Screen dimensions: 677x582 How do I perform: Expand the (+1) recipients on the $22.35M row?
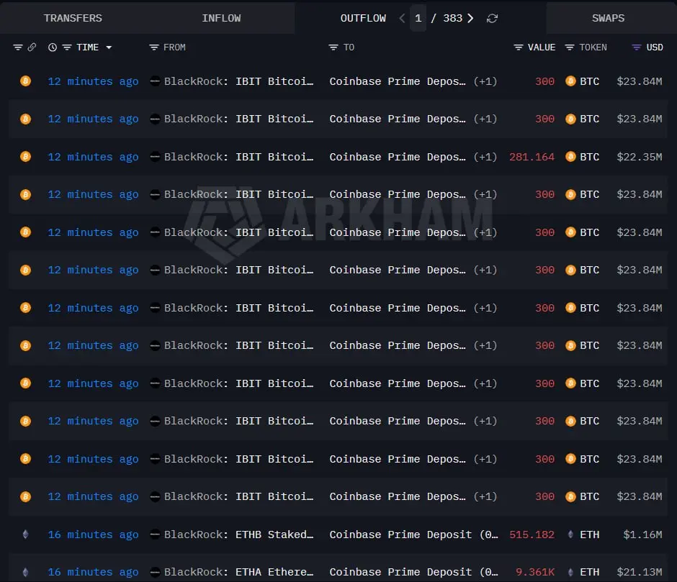[485, 157]
